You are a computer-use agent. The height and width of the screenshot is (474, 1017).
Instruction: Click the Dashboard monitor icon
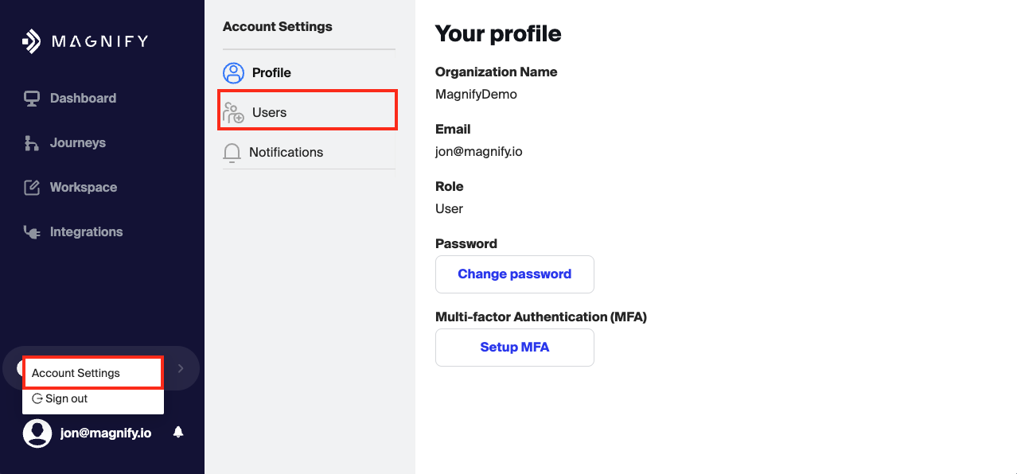tap(32, 99)
